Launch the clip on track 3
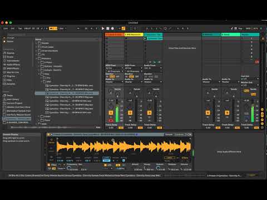The image size is (267, 200). coord(145,38)
